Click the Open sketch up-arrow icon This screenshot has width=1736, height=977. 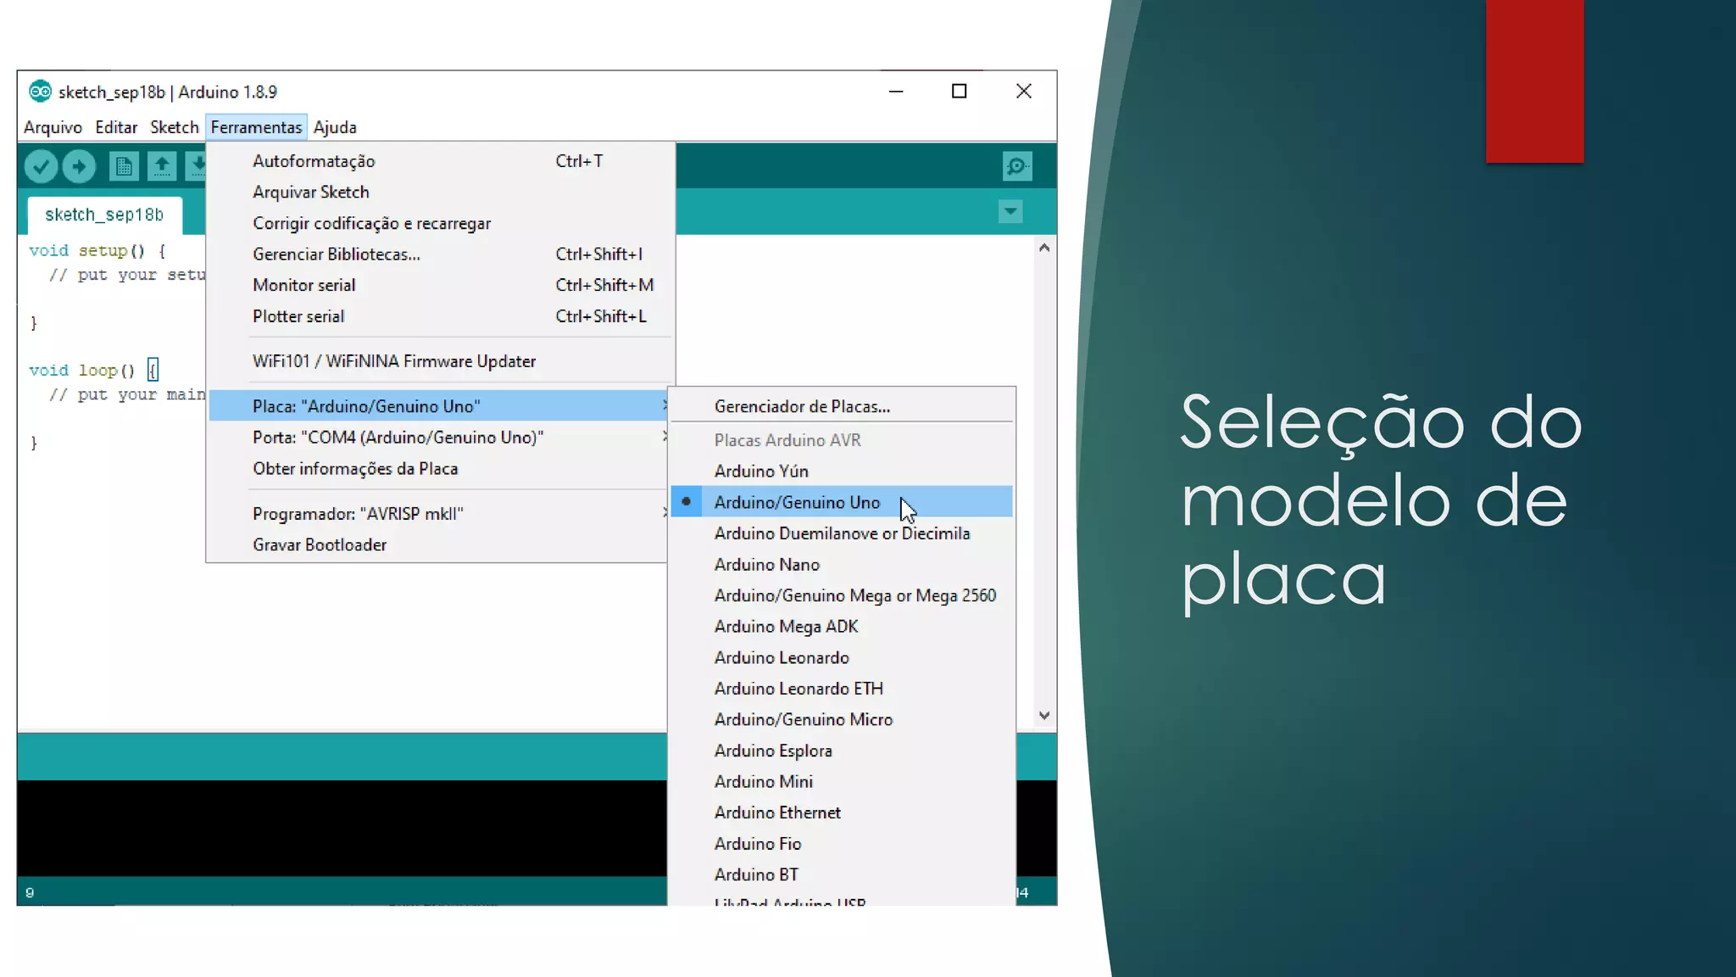161,166
